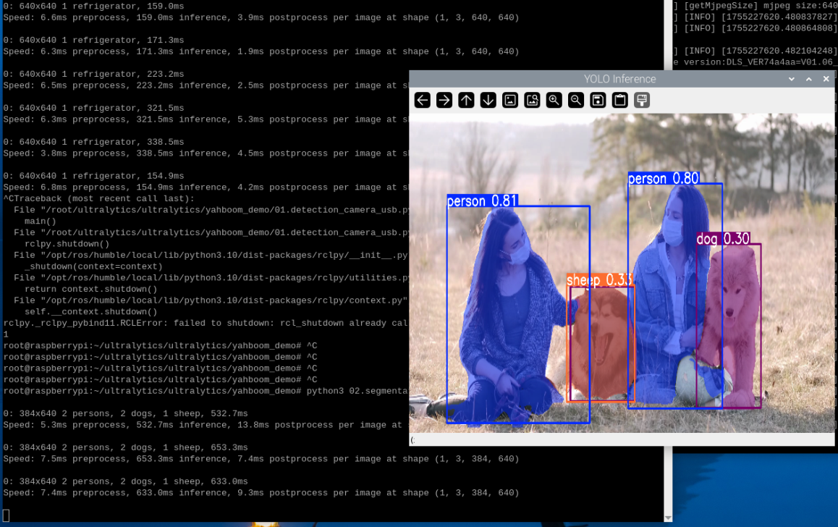Click the "self.__context.shutdown()" line

(x=91, y=311)
